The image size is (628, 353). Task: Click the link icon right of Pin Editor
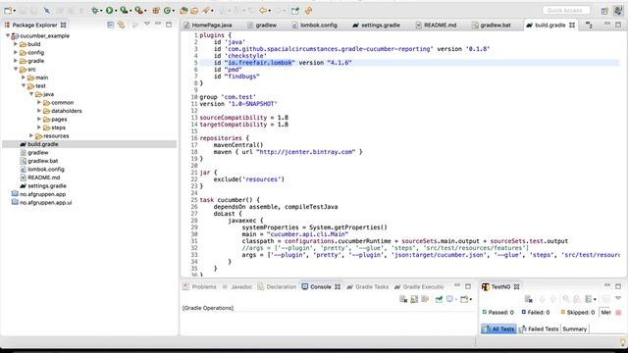308,11
